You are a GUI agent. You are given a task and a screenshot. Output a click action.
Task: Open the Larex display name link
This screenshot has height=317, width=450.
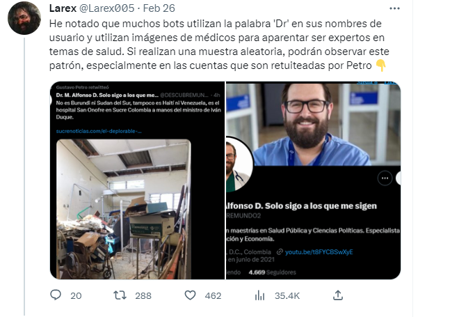63,8
